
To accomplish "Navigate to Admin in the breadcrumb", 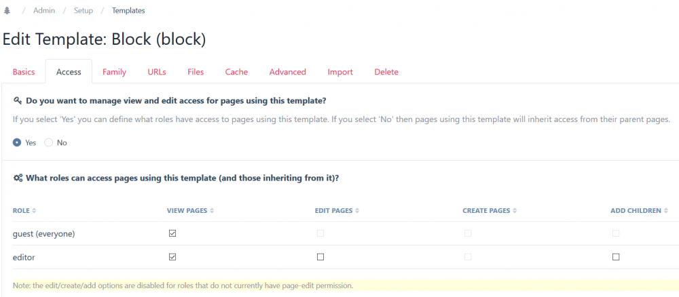I will pyautogui.click(x=45, y=11).
